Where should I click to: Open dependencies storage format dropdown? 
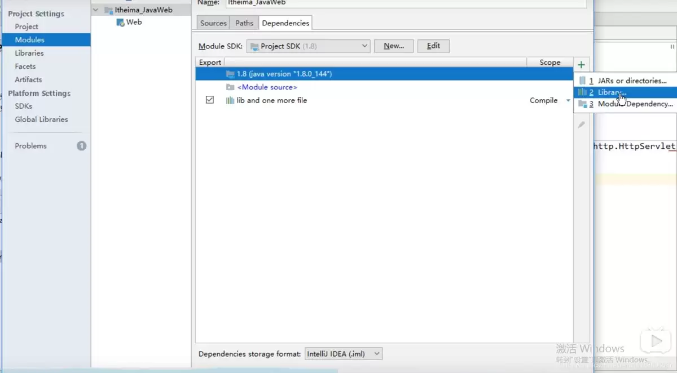[x=344, y=354]
